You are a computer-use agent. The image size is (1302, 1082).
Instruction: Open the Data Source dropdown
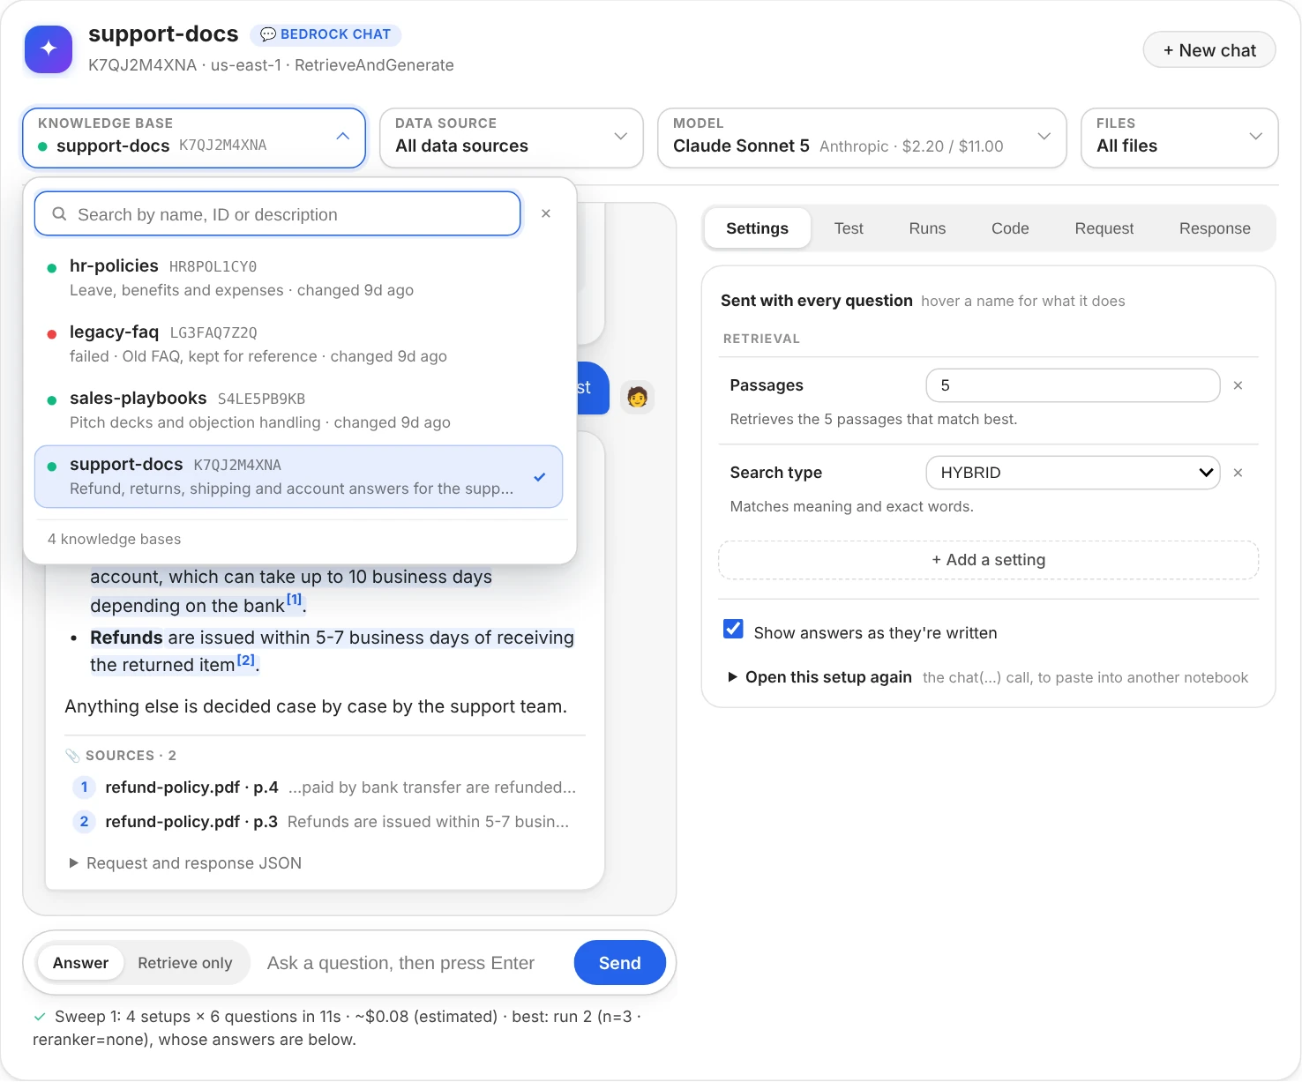pyautogui.click(x=512, y=138)
